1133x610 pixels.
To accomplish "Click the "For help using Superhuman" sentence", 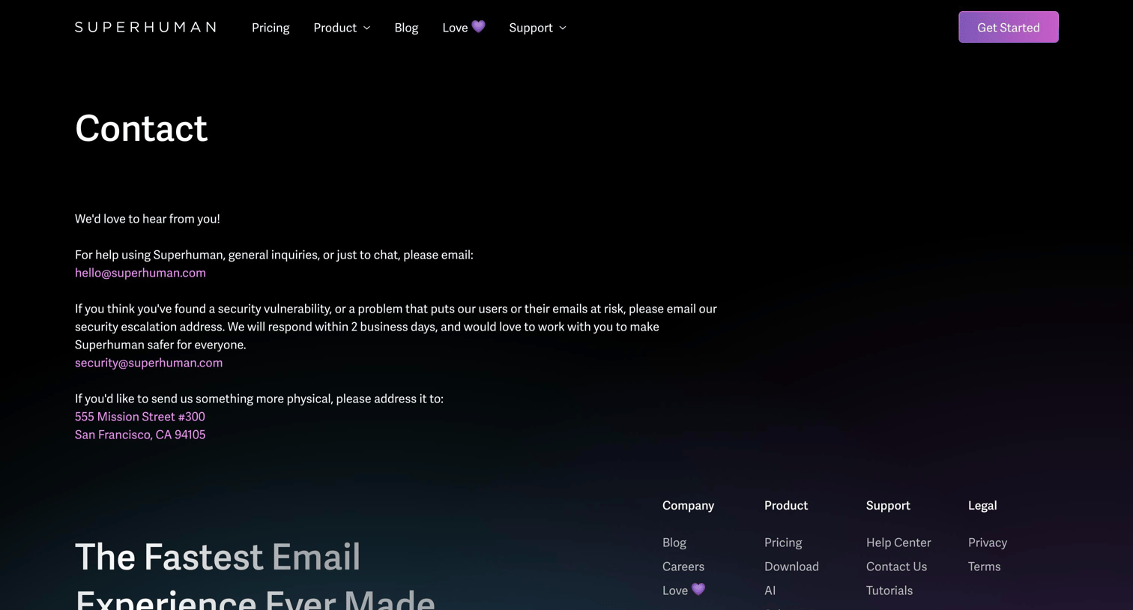I will (x=274, y=255).
